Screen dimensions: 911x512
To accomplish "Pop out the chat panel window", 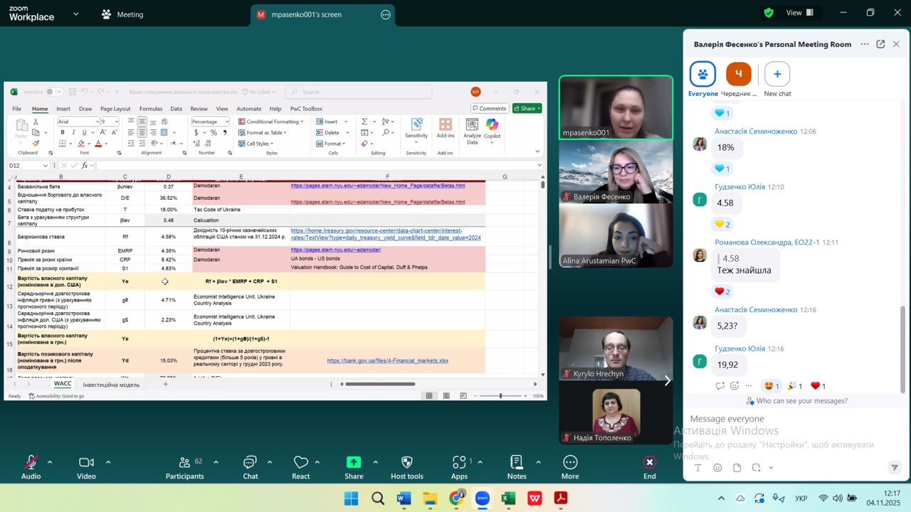I will click(880, 44).
